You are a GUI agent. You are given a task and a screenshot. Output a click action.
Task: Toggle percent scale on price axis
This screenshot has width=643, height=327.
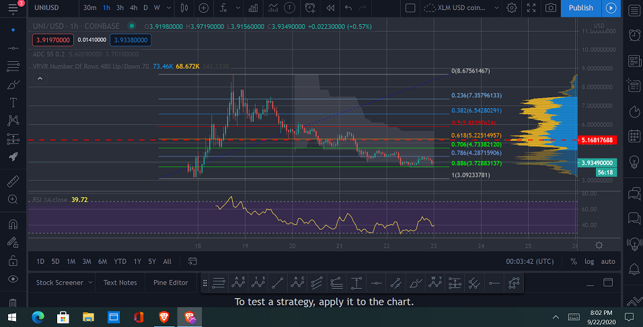(574, 261)
